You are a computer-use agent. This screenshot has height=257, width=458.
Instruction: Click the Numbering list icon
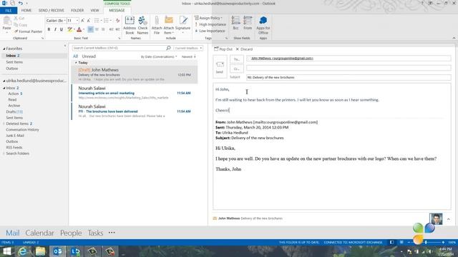point(106,21)
